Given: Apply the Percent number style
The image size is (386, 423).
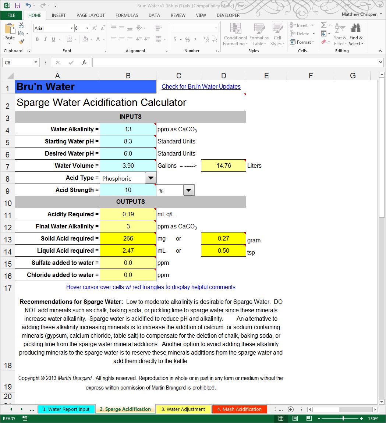Looking at the screenshot, I should pos(187,39).
